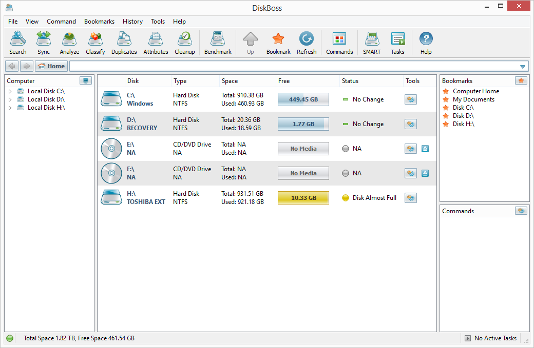
Task: Click the Bookmarks panel star button
Action: click(x=521, y=80)
